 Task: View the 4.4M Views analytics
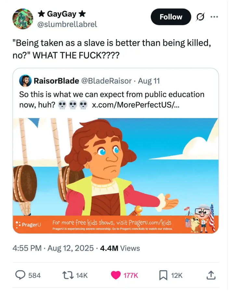point(120,248)
